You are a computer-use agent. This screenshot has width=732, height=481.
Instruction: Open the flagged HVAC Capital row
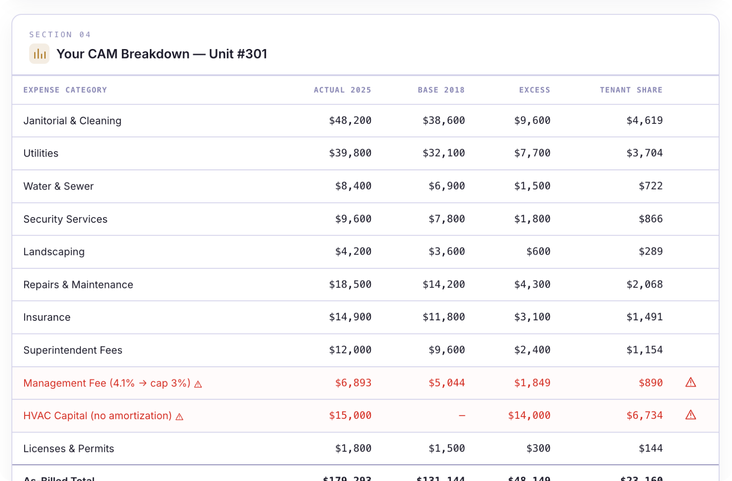click(x=97, y=416)
